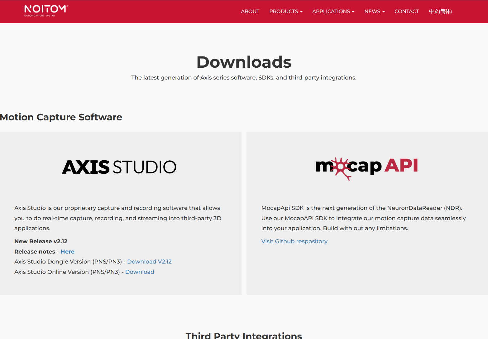Screen dimensions: 488x339
Task: Visit Github respository link
Action: pyautogui.click(x=294, y=241)
